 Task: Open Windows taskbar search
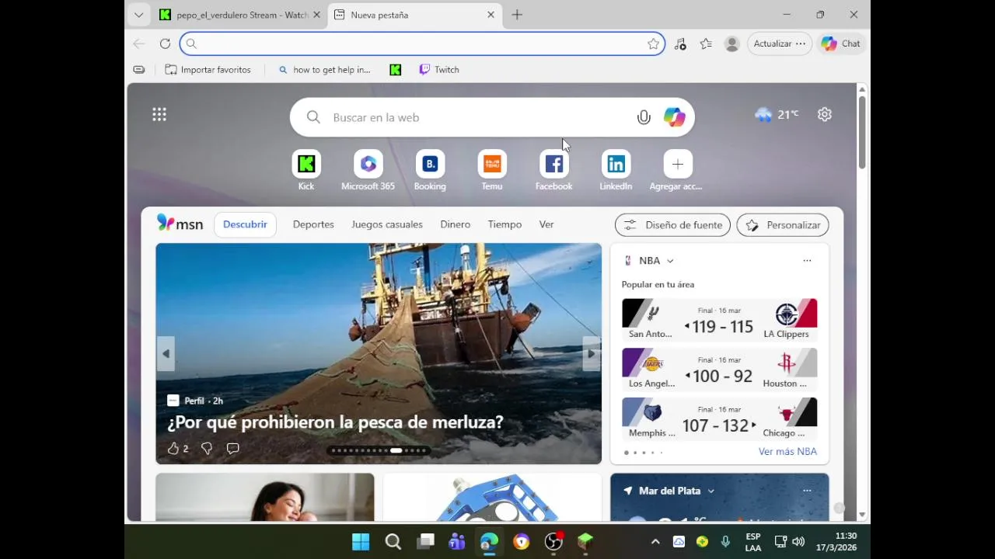tap(393, 541)
